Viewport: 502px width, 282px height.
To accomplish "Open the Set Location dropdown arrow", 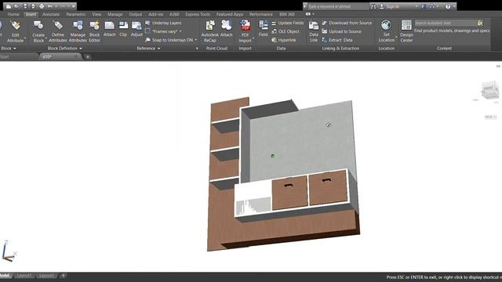I will click(396, 37).
